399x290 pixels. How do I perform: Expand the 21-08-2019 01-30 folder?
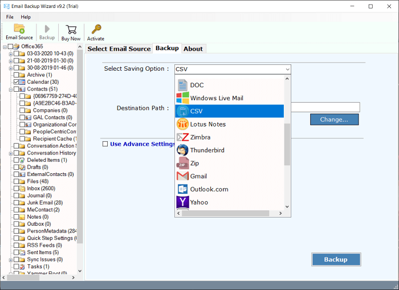[x=10, y=61]
